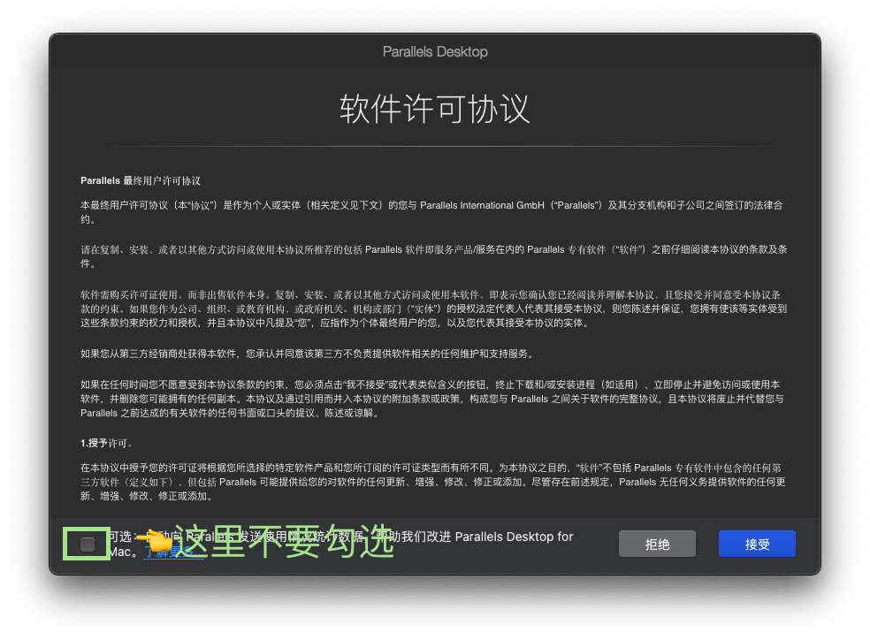
Task: Click the 拒绝 (Decline) button
Action: point(657,544)
